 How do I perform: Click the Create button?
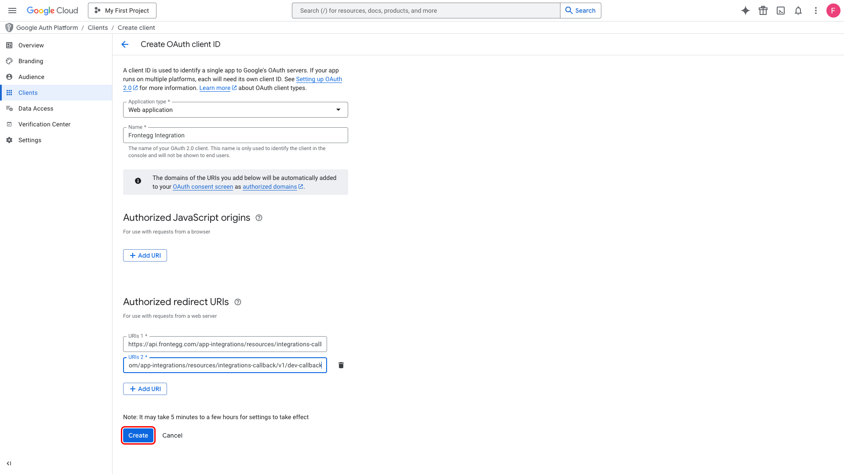tap(138, 435)
